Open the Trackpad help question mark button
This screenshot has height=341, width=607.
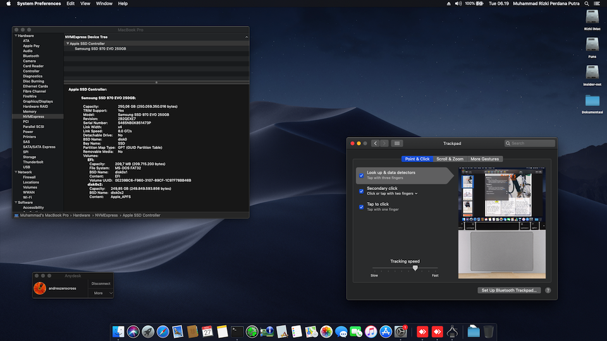click(548, 290)
